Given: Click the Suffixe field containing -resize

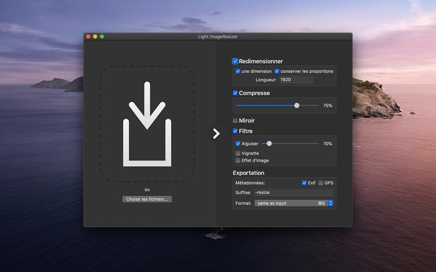Looking at the screenshot, I should [x=294, y=193].
